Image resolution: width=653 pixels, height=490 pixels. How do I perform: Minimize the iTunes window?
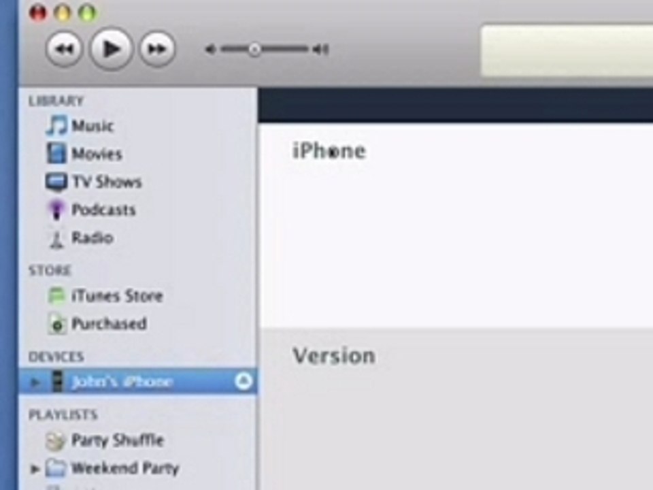[63, 12]
